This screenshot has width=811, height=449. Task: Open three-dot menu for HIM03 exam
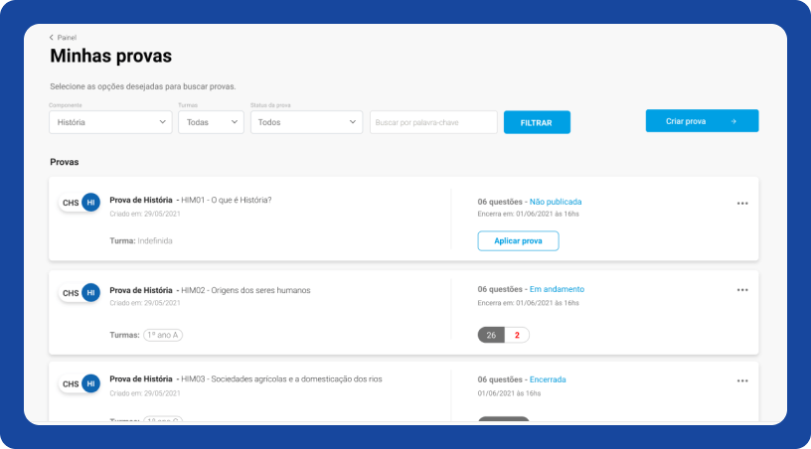click(742, 380)
